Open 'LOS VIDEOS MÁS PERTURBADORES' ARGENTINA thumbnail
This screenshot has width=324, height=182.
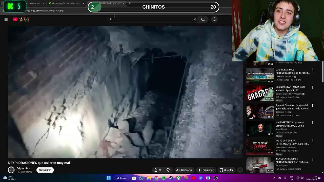[260, 76]
